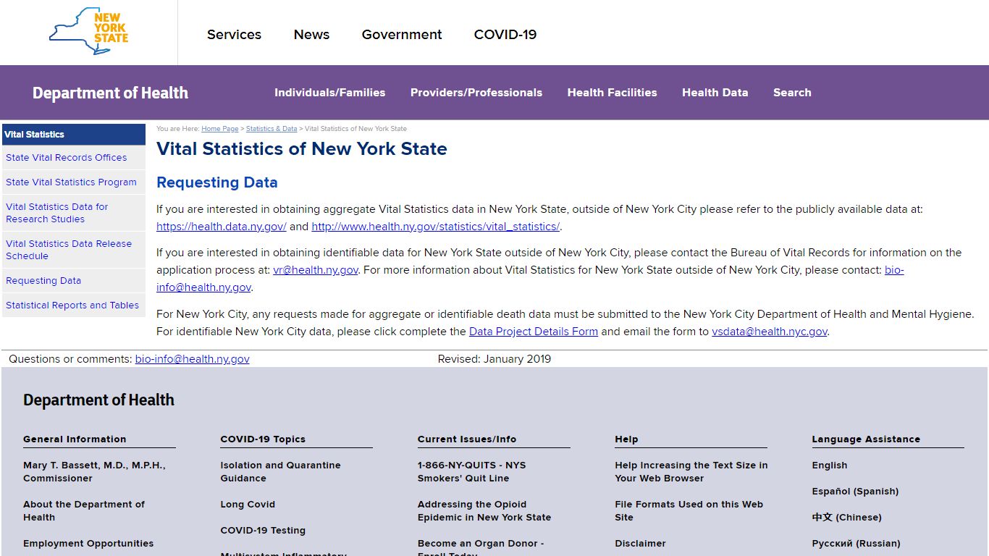Click the New York State logo
Viewport: 989px width, 556px height.
click(x=88, y=31)
